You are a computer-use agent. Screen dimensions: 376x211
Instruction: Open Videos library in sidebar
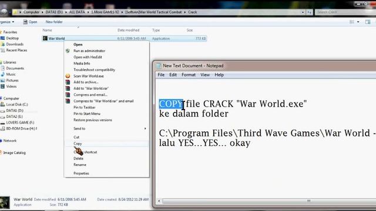(11, 86)
